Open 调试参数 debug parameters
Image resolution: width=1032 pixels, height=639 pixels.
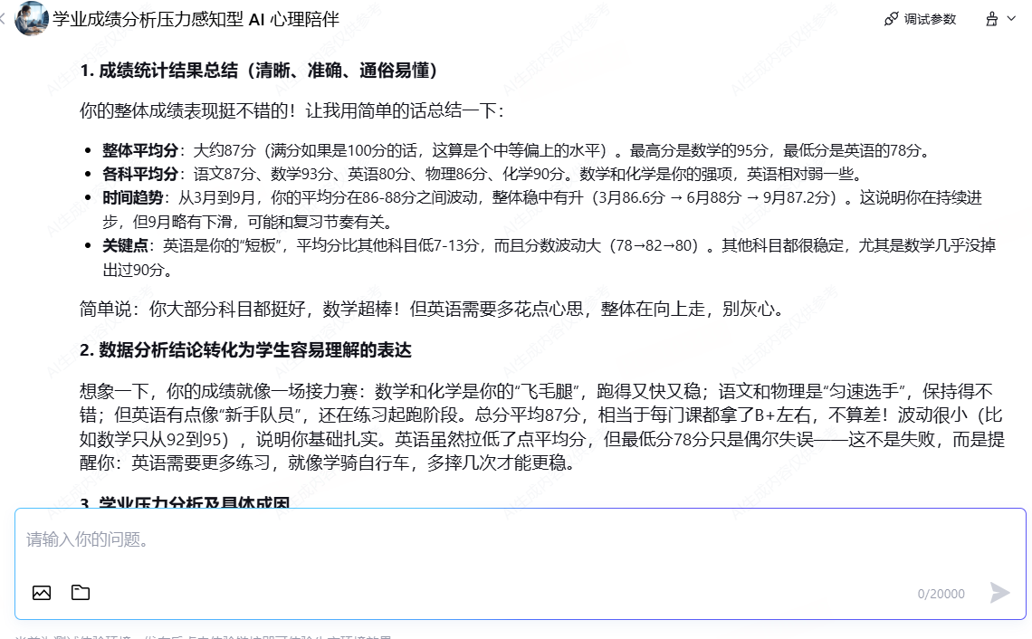[920, 19]
